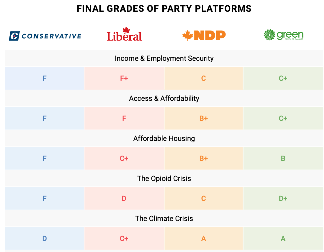Click the Liberal party logo
The width and height of the screenshot is (324, 252).
[124, 35]
